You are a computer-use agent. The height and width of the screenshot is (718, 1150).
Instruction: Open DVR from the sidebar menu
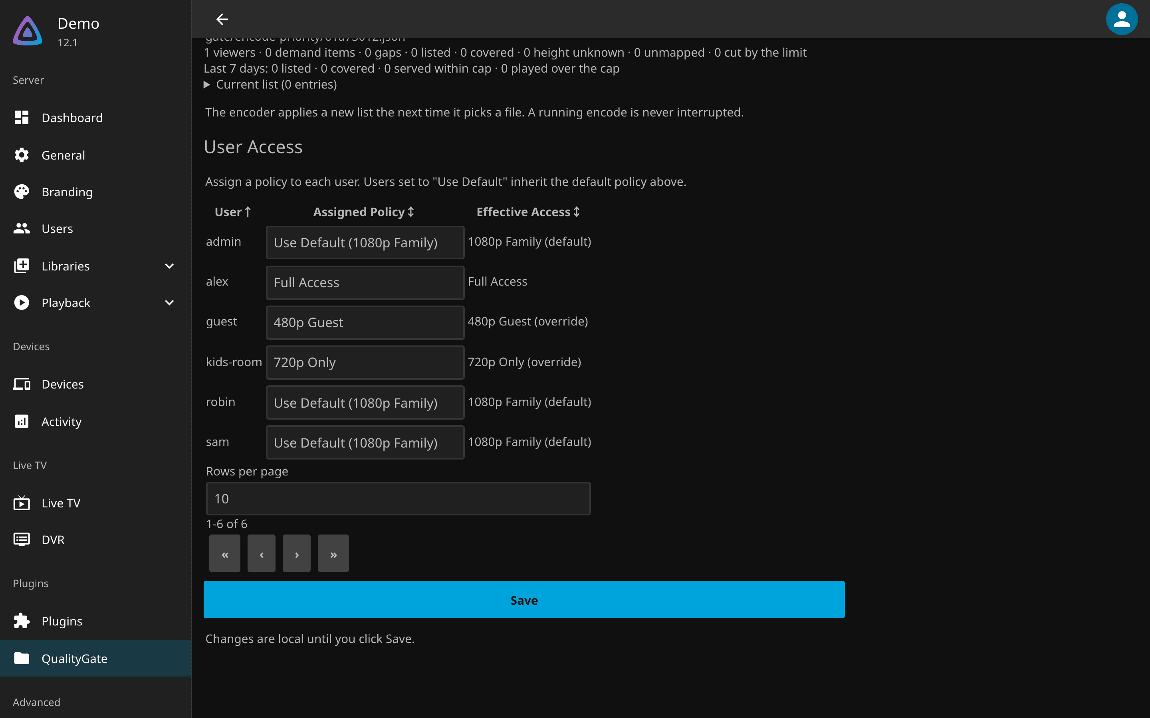click(95, 539)
